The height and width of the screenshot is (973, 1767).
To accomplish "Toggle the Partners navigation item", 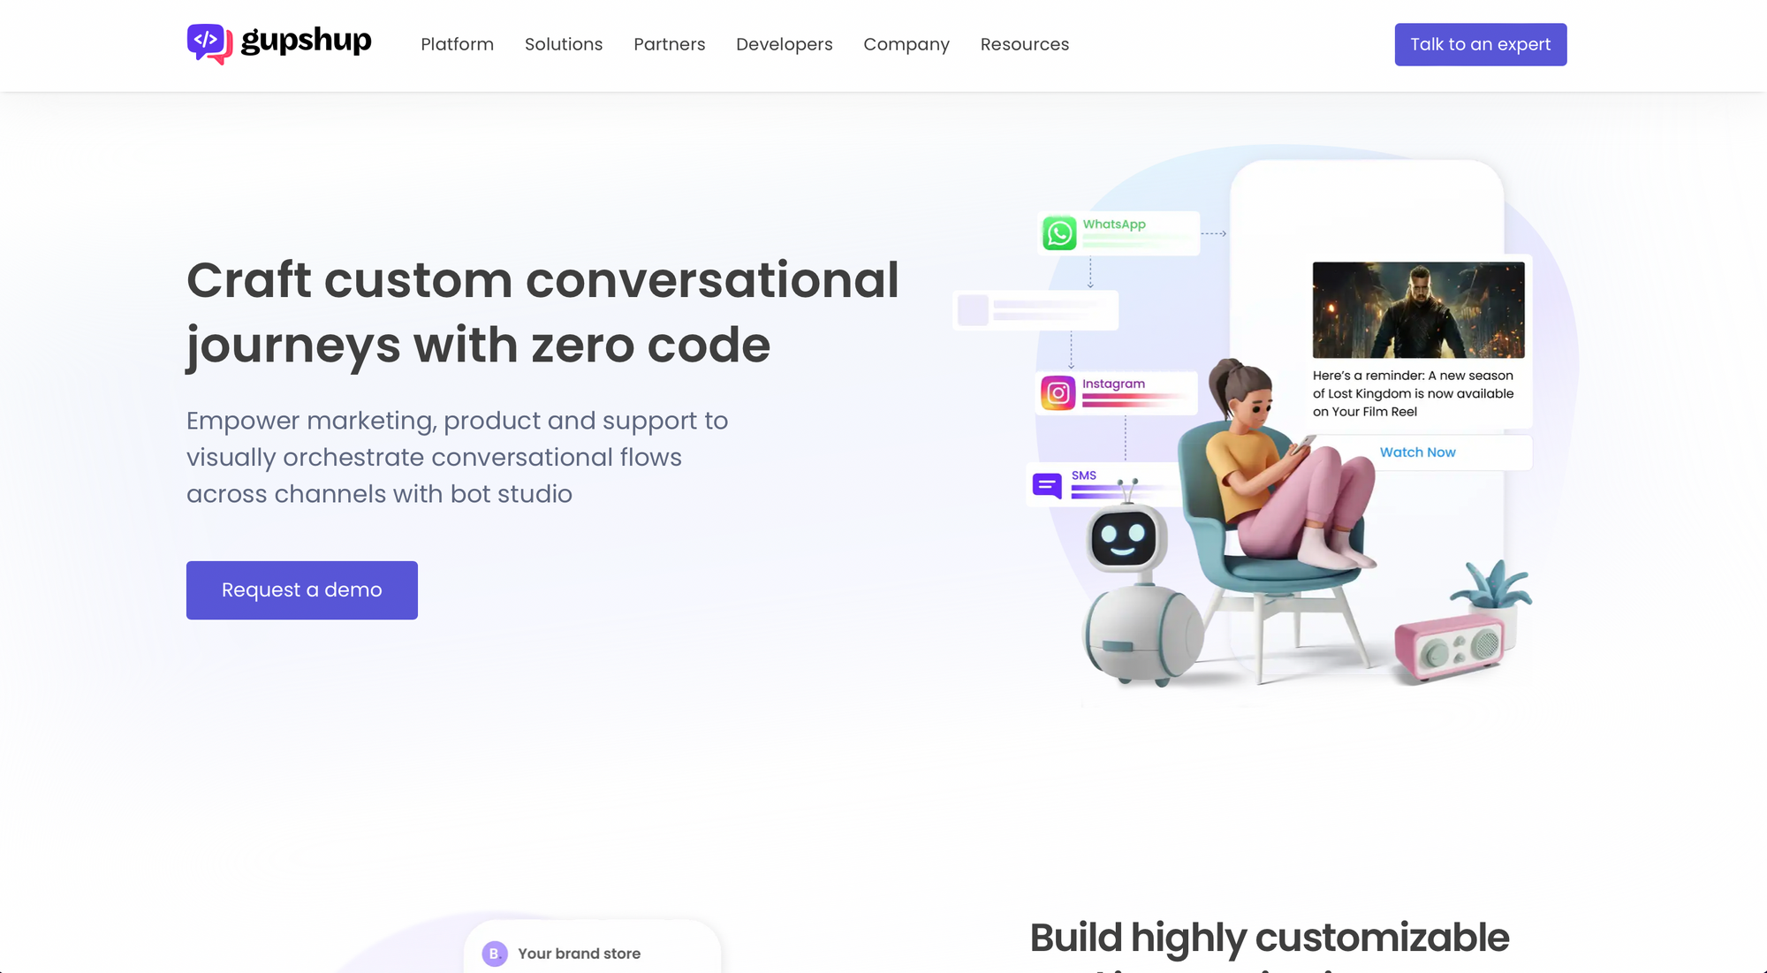I will pyautogui.click(x=670, y=44).
